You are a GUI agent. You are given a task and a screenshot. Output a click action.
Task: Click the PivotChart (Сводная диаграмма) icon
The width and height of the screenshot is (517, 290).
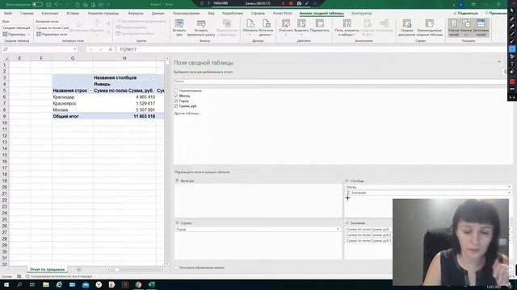tap(407, 23)
